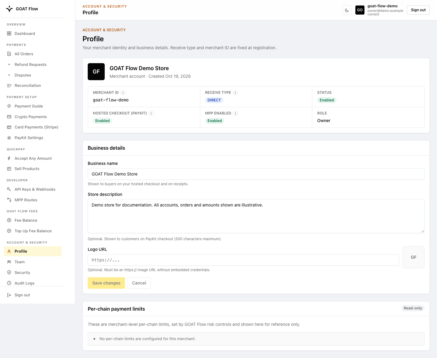
Task: Click the GF merchant logo tile
Action: tap(96, 72)
